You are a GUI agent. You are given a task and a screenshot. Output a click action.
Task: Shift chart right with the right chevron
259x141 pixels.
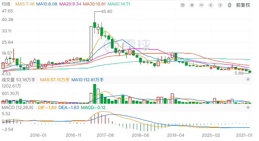[220, 5]
